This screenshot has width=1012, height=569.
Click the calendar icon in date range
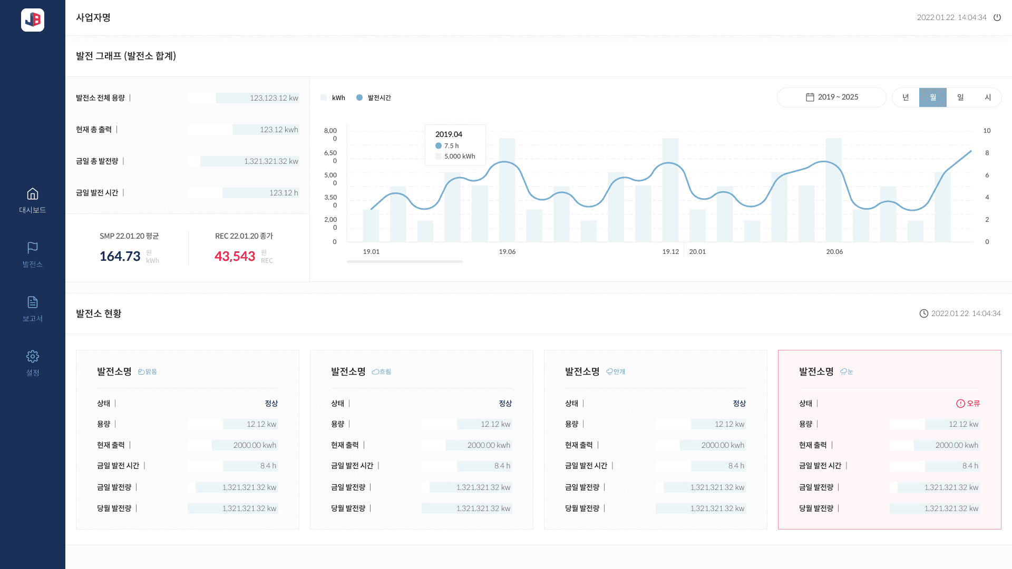pos(810,97)
